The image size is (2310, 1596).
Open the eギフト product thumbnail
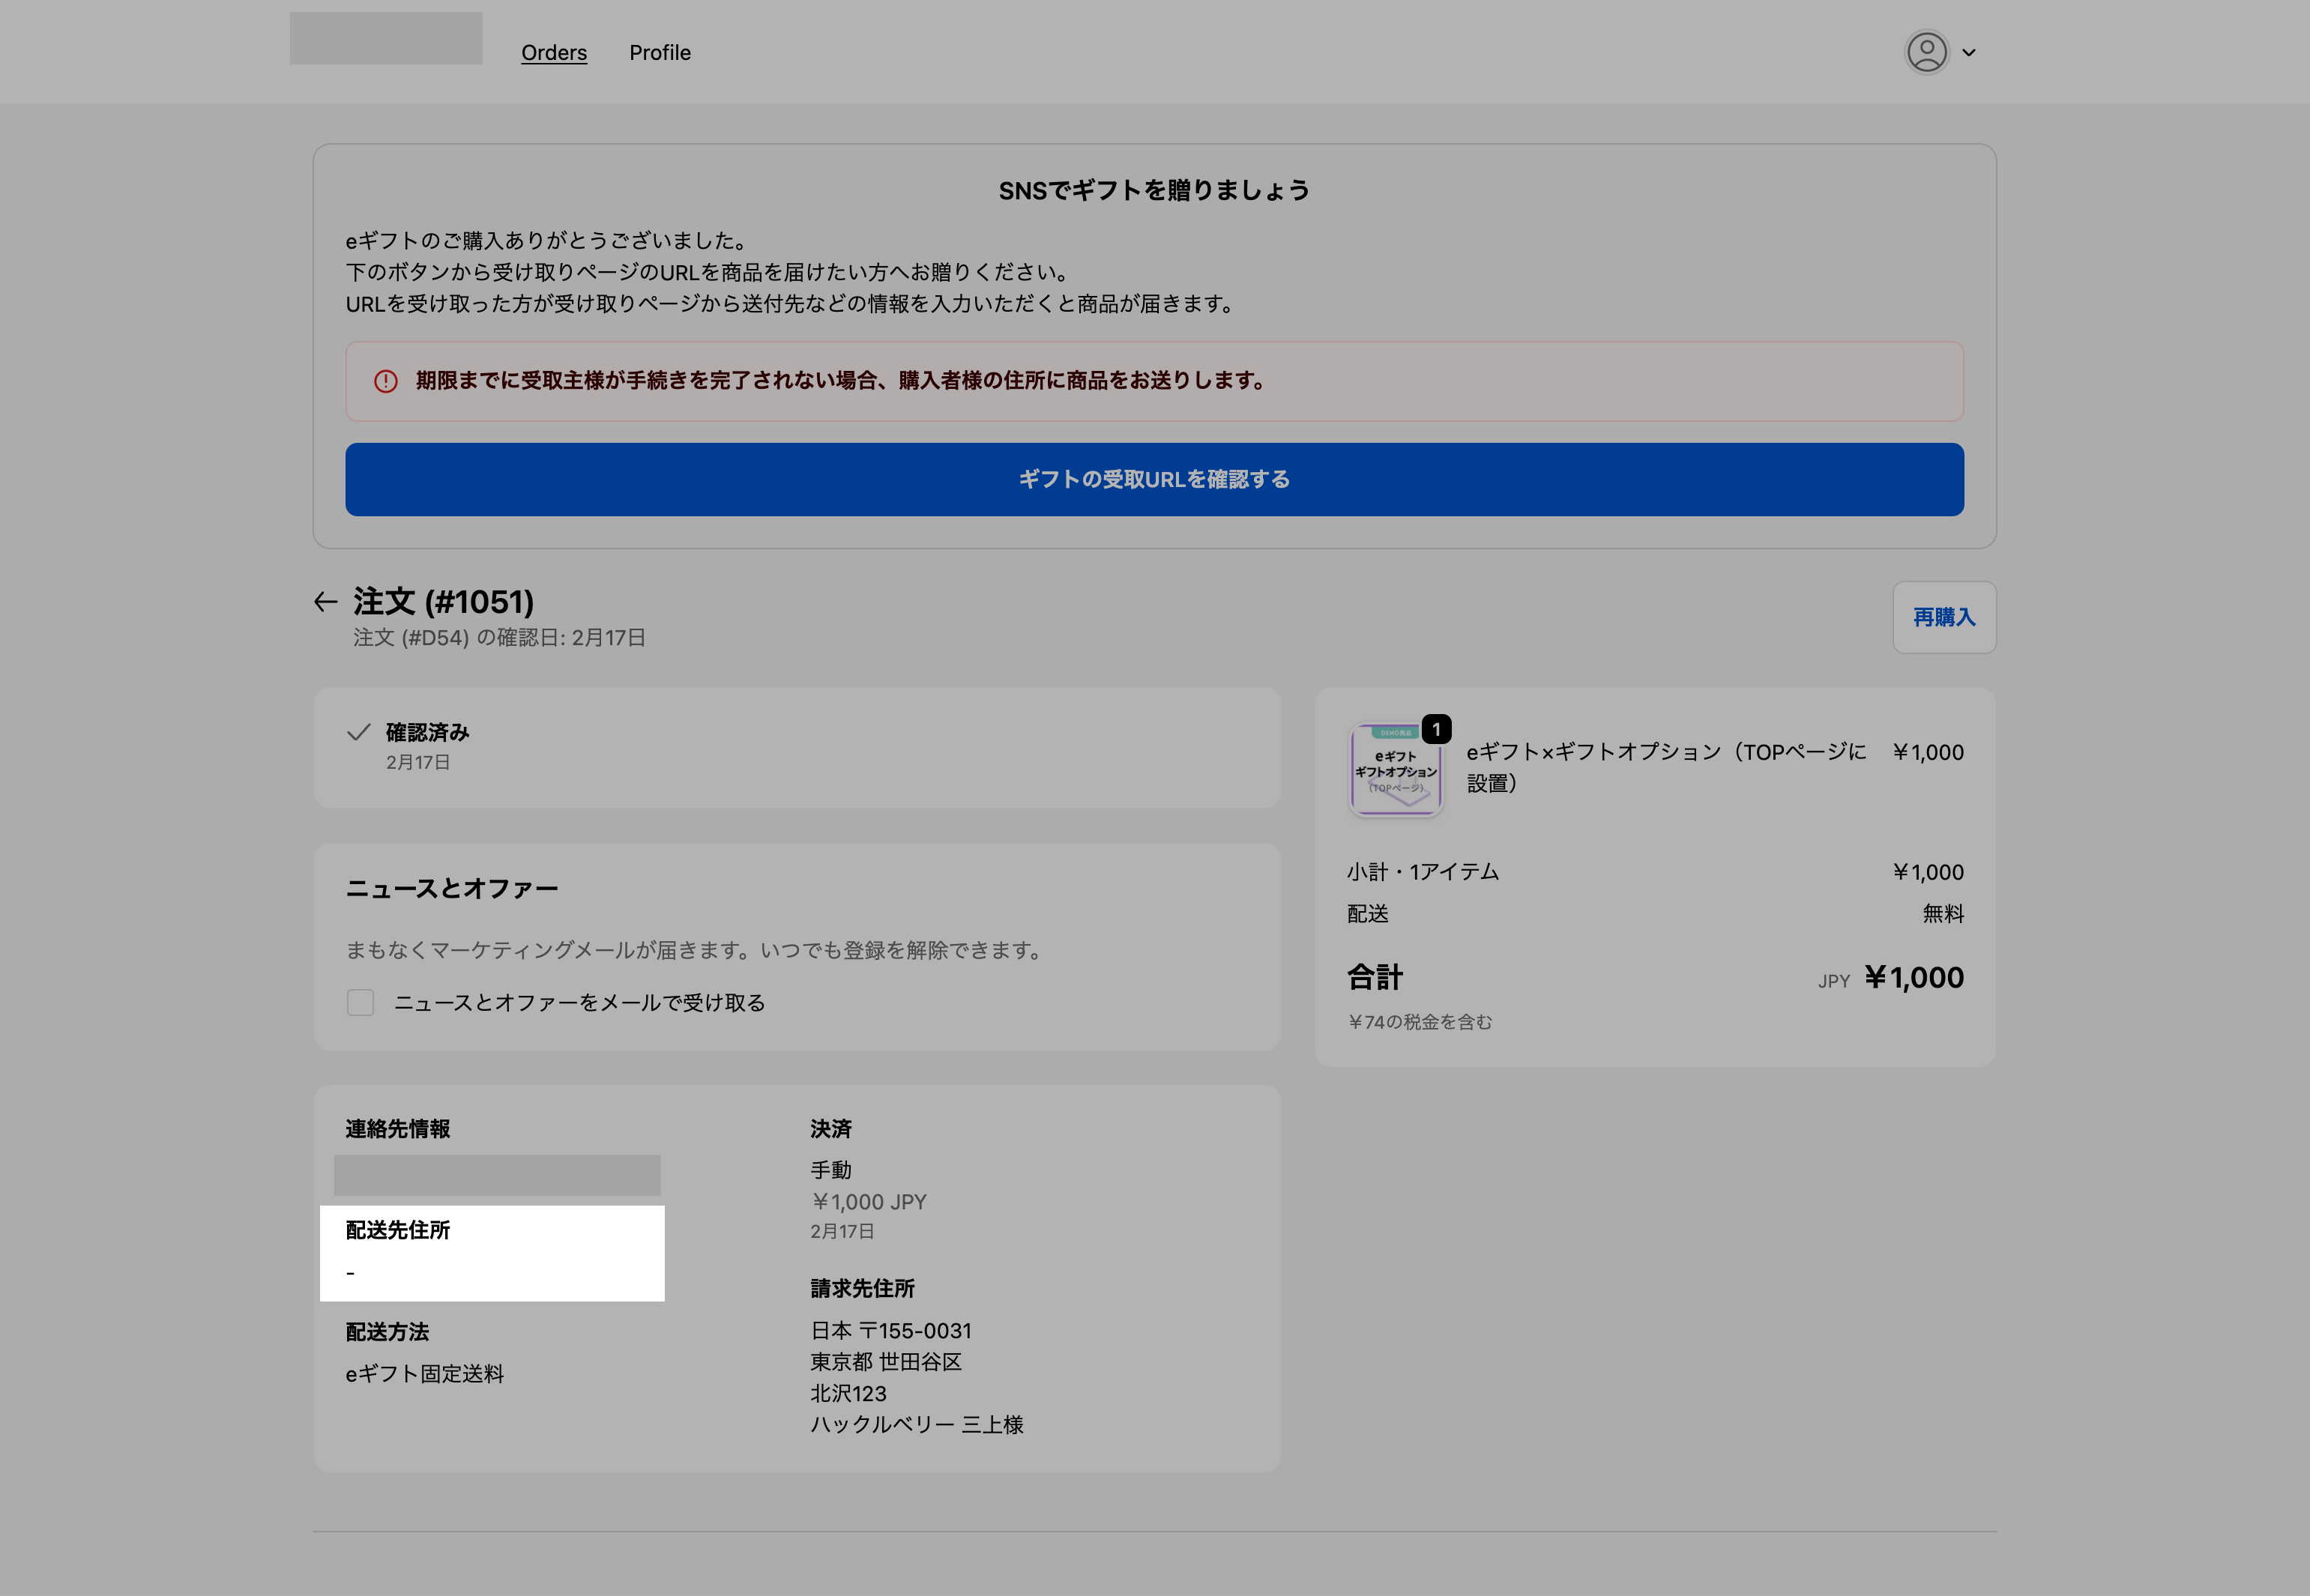pos(1395,770)
